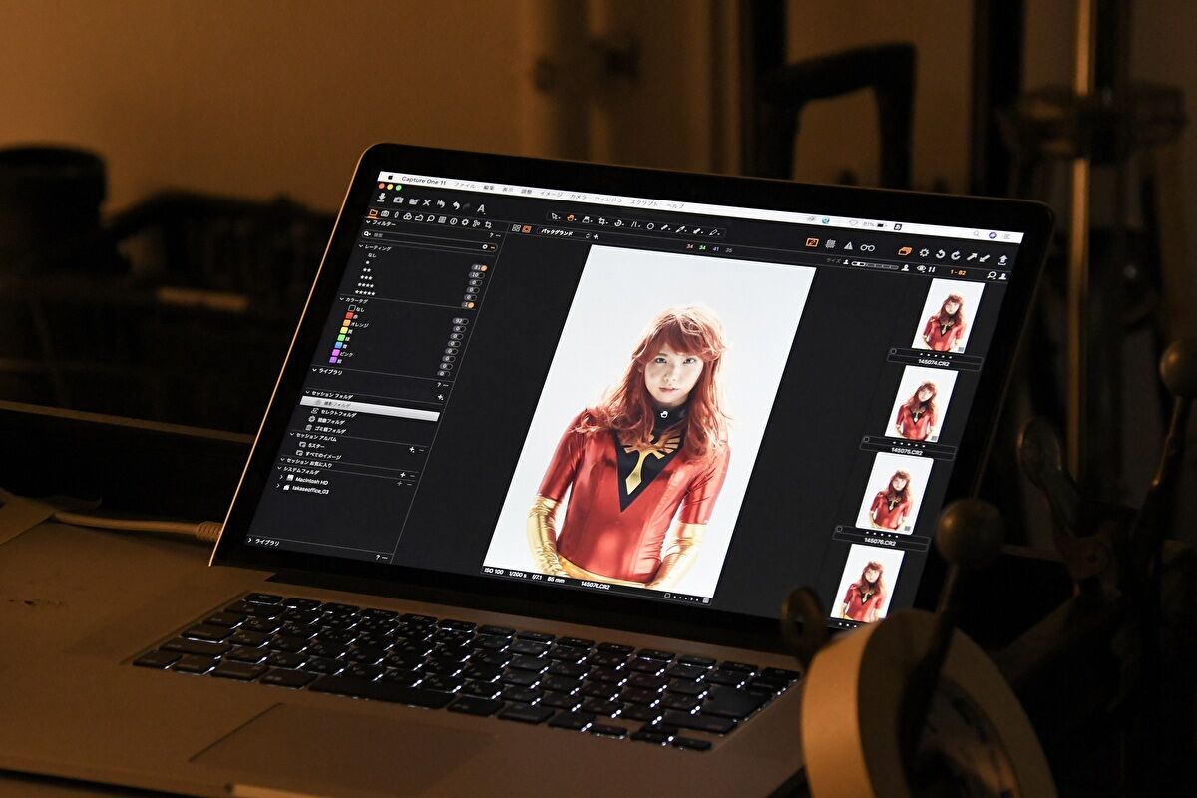The height and width of the screenshot is (798, 1197).
Task: Collapse the セッション フォルダ section
Action: (308, 392)
